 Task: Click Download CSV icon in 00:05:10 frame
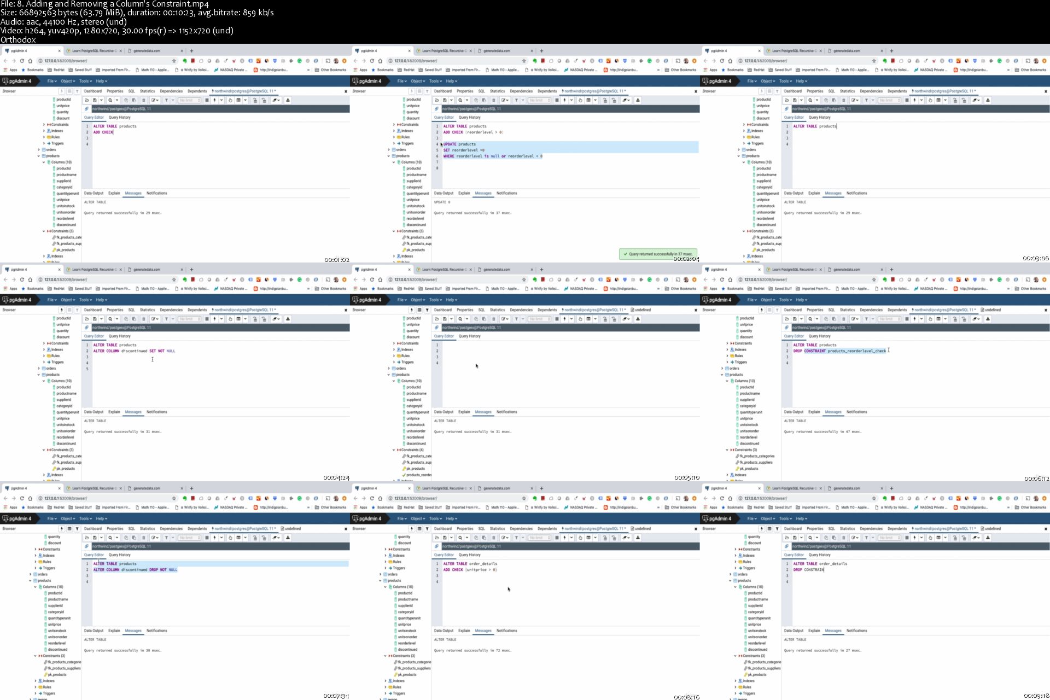[638, 319]
